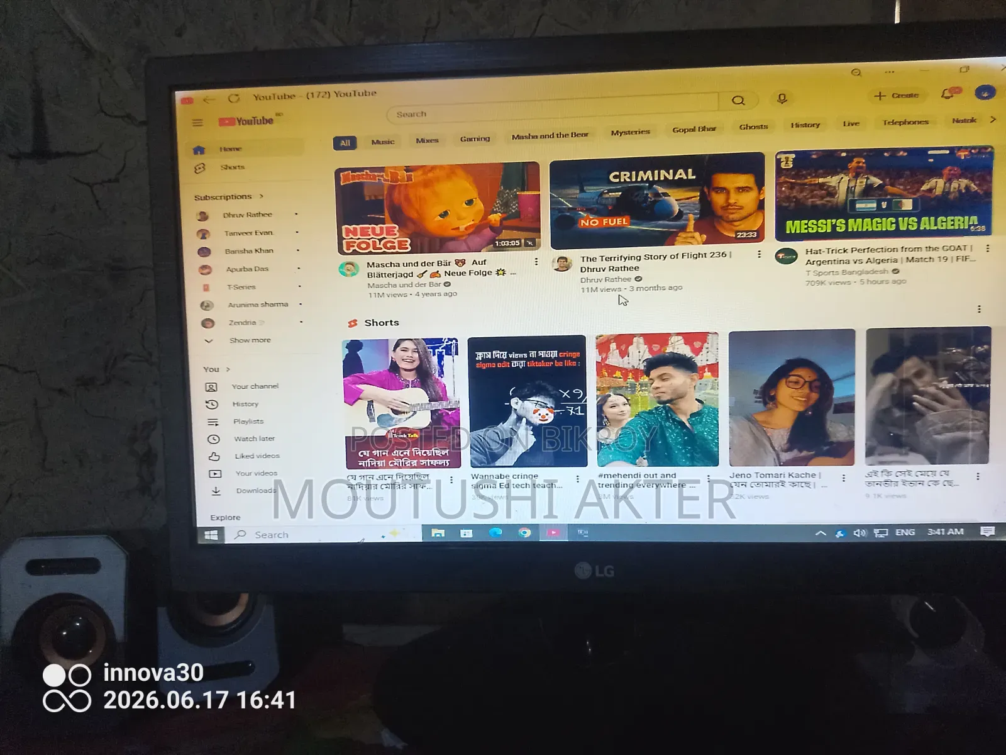The height and width of the screenshot is (755, 1006).
Task: Open the Criminal No Fuel thumbnail
Action: [657, 200]
